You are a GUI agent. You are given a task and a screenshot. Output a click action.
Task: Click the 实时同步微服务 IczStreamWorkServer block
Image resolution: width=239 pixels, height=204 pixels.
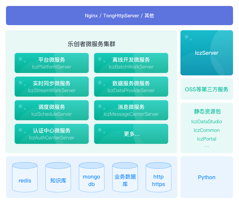(x=52, y=86)
